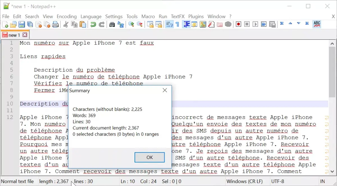Open Find with the binoculars icon
This screenshot has width=337, height=186.
pos(112,24)
